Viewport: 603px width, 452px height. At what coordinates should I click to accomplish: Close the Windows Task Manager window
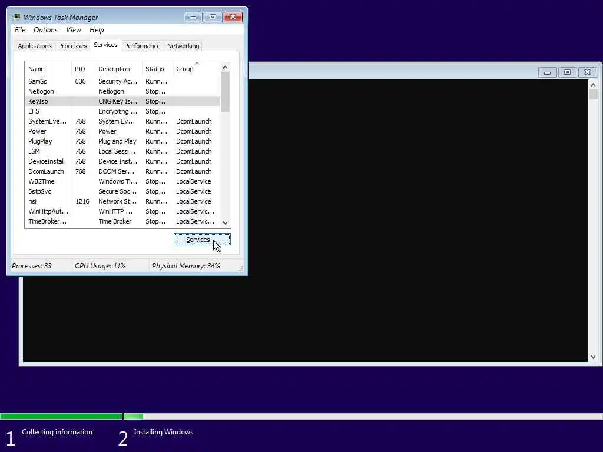tap(233, 17)
